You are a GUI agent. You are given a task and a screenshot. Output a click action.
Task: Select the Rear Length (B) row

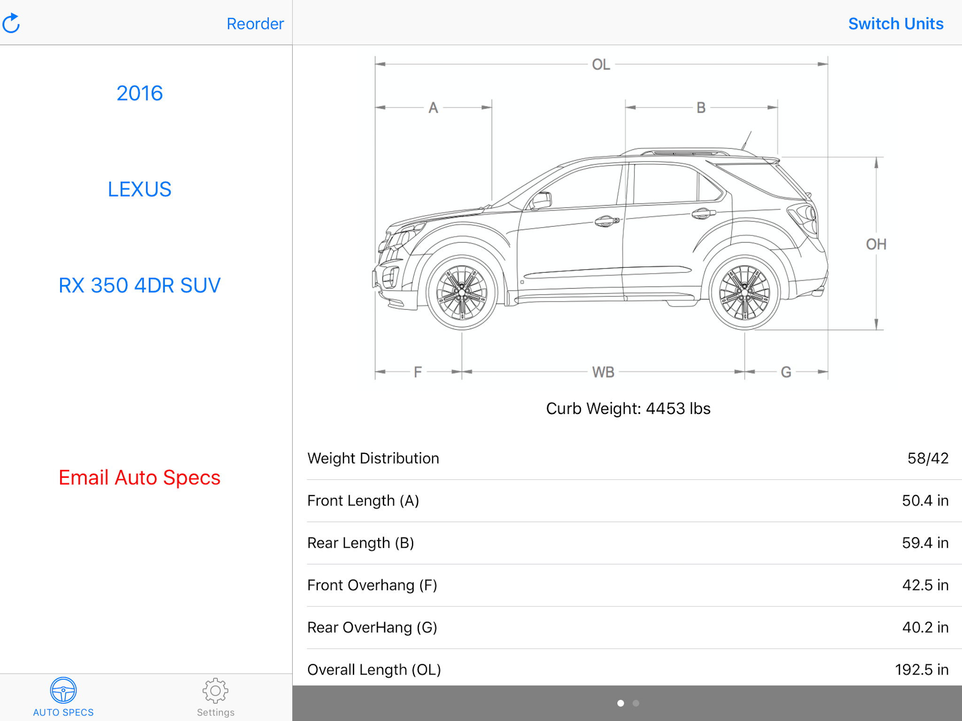(628, 543)
